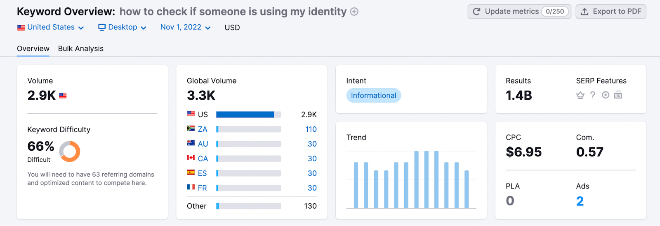Click the US global volume progress bar

pyautogui.click(x=248, y=114)
